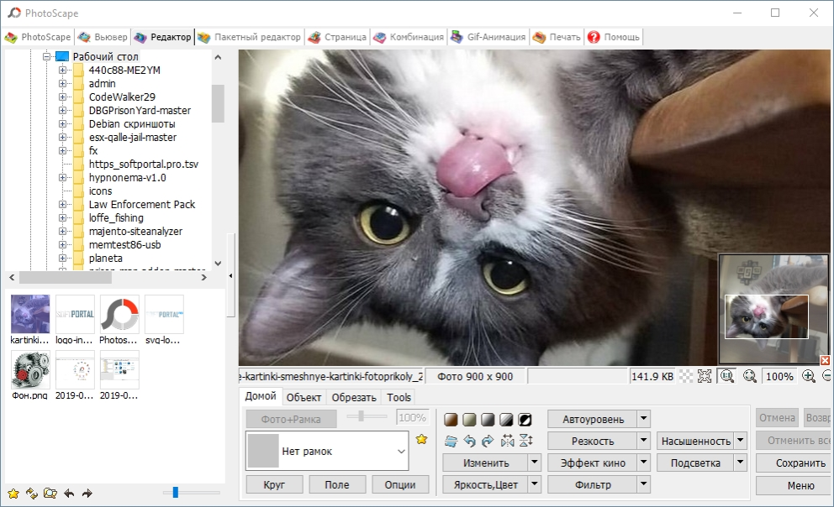This screenshot has height=507, width=834.
Task: Collapse the Рабочий стол tree node
Action: [47, 57]
